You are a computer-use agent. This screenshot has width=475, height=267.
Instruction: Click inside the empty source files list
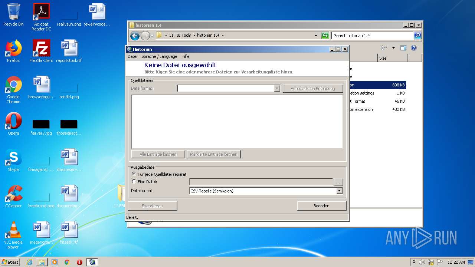[x=237, y=122]
